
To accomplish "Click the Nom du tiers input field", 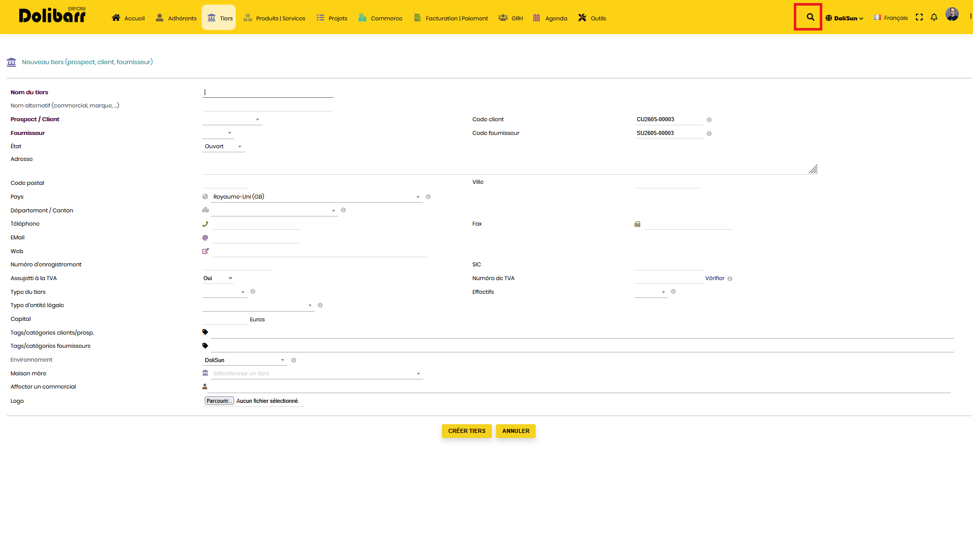I will [268, 92].
